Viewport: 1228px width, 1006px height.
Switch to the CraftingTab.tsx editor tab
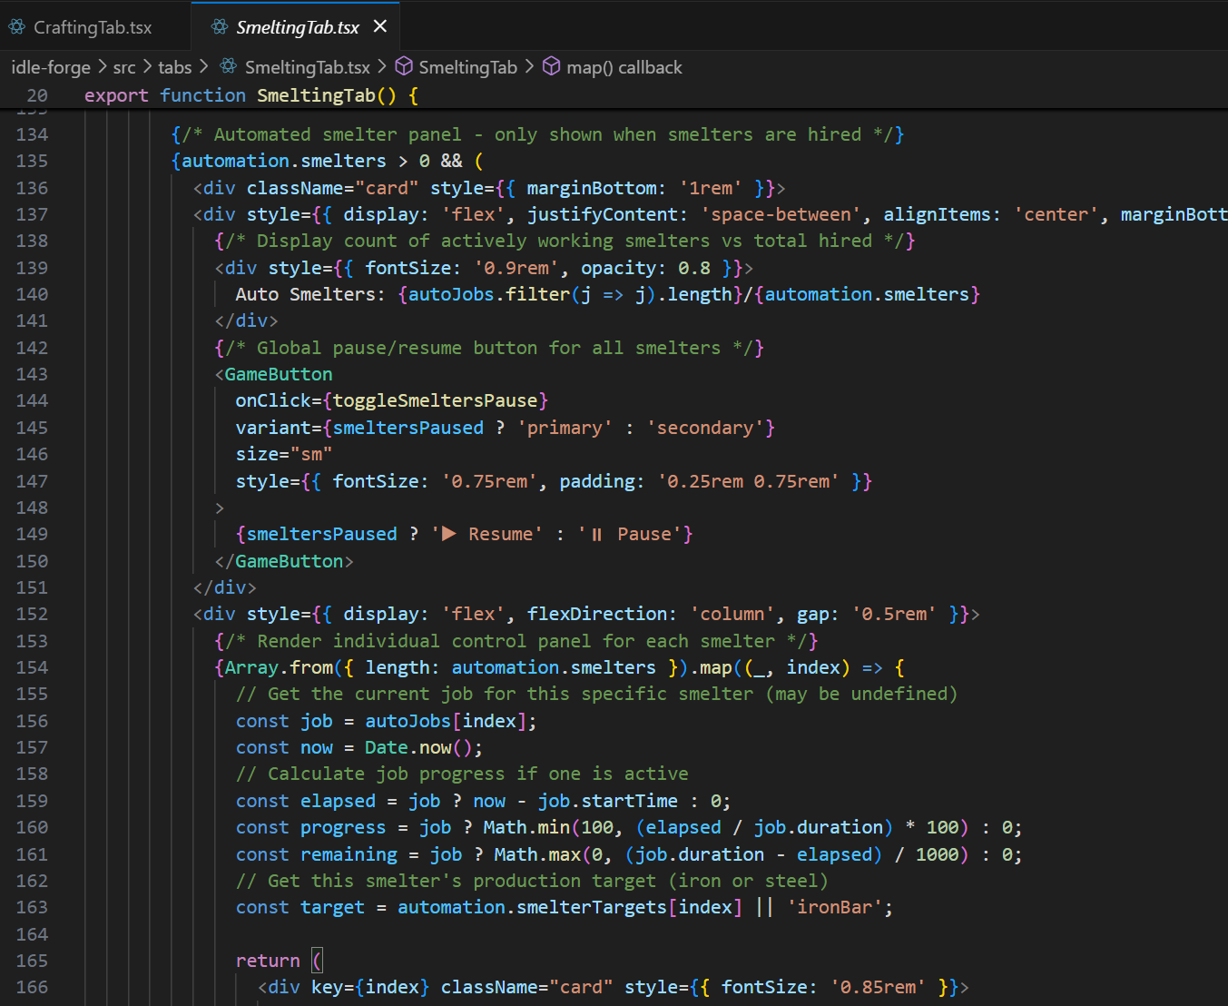click(x=92, y=27)
